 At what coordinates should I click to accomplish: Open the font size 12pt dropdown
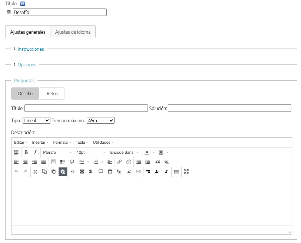tap(91, 152)
